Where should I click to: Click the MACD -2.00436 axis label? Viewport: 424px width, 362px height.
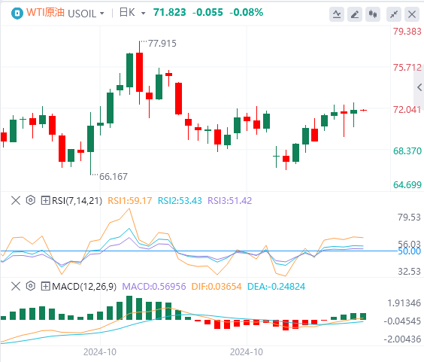[x=402, y=339]
